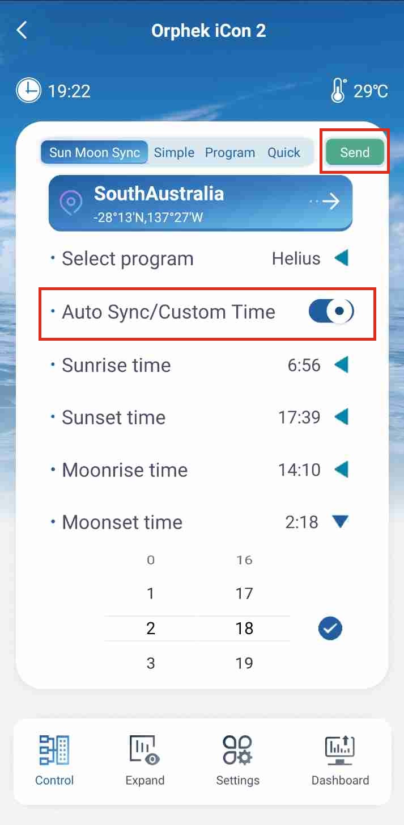
Task: Expand the Sunrise time picker arrow
Action: 341,365
